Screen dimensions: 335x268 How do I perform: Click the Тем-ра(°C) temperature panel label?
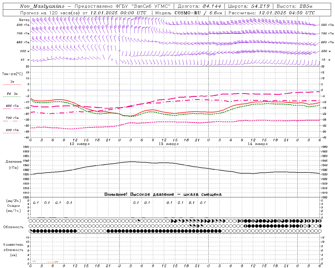pos(13,74)
